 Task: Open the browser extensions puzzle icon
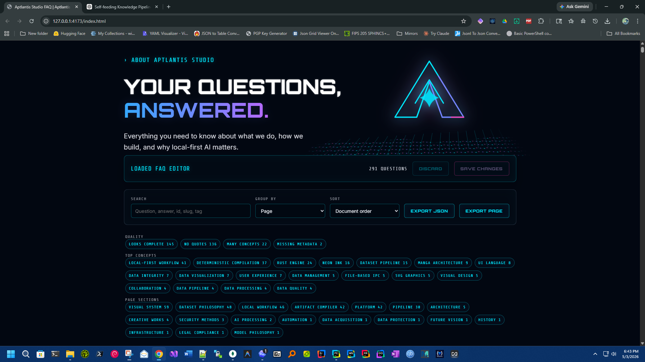coord(541,21)
